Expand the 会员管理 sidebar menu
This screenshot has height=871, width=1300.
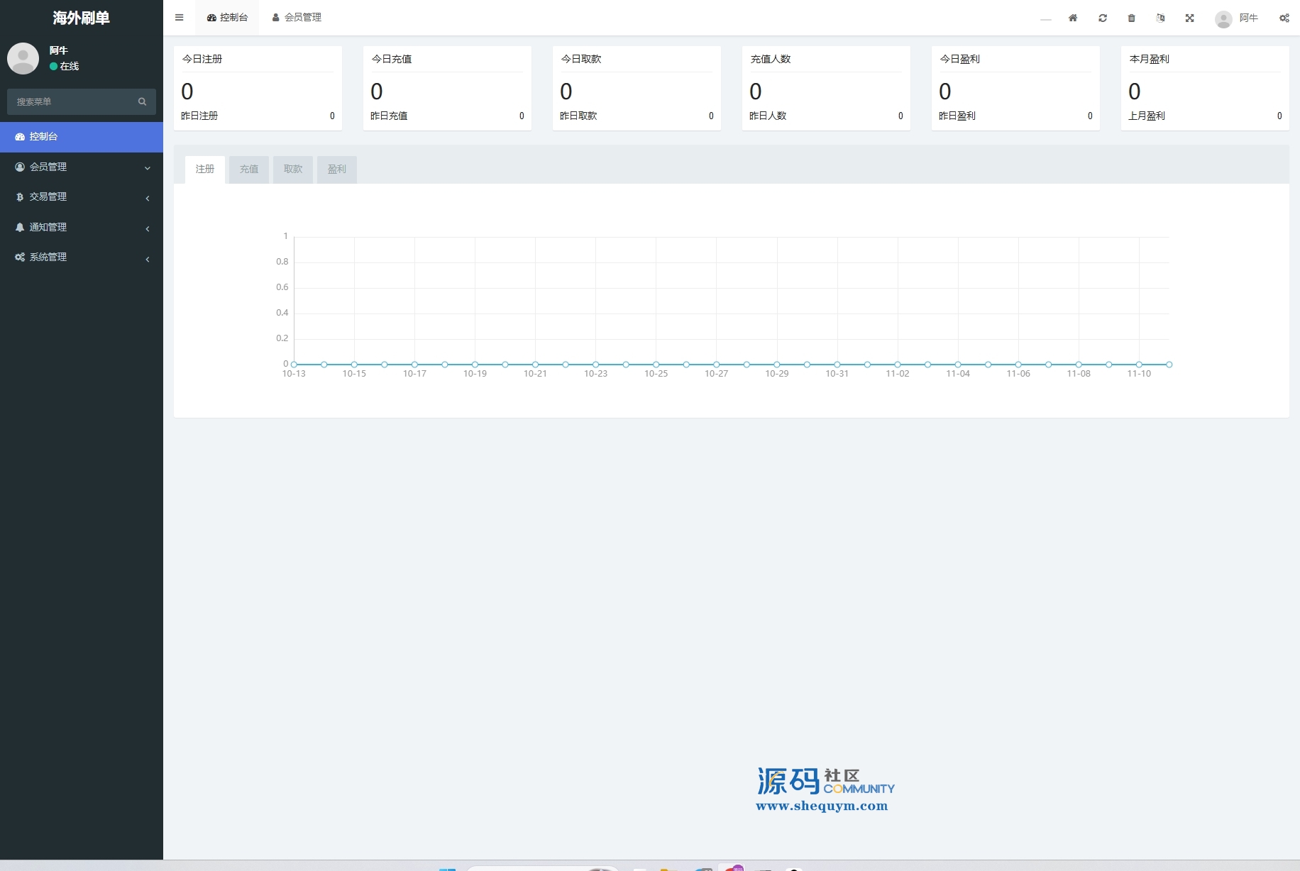pyautogui.click(x=81, y=167)
